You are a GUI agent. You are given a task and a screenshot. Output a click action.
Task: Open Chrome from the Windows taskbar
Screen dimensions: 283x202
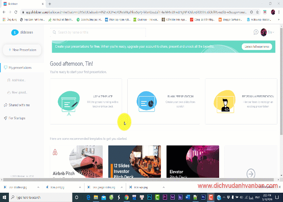point(127,197)
